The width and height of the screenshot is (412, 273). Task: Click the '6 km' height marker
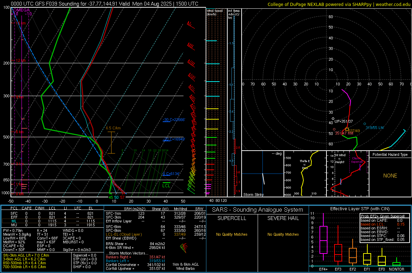click(20, 132)
